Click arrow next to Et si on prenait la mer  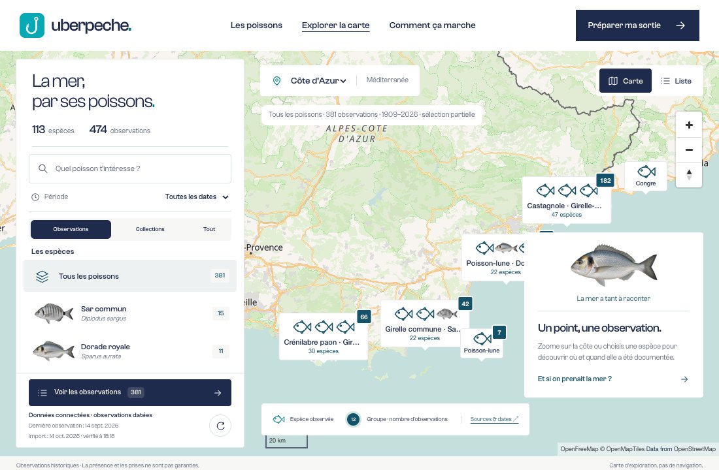[x=684, y=379]
